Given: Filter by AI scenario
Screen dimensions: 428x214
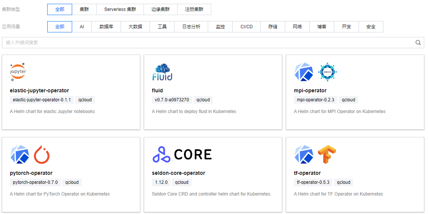Looking at the screenshot, I should [x=82, y=27].
